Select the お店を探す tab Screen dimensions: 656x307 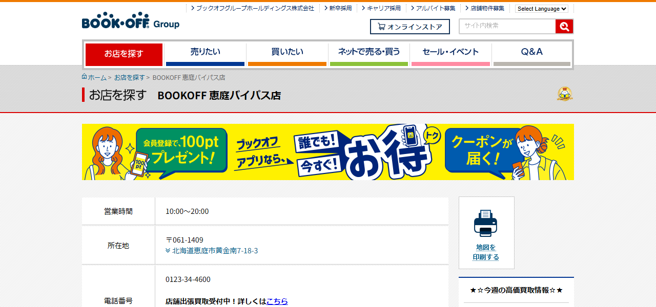124,54
